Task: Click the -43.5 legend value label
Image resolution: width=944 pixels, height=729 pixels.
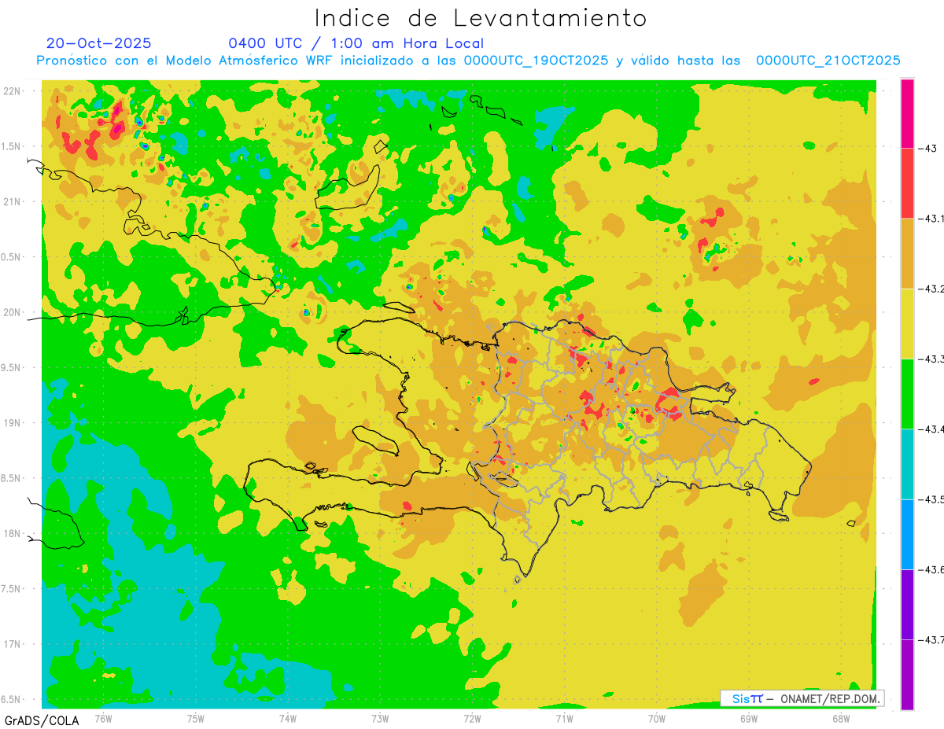Action: coord(930,499)
